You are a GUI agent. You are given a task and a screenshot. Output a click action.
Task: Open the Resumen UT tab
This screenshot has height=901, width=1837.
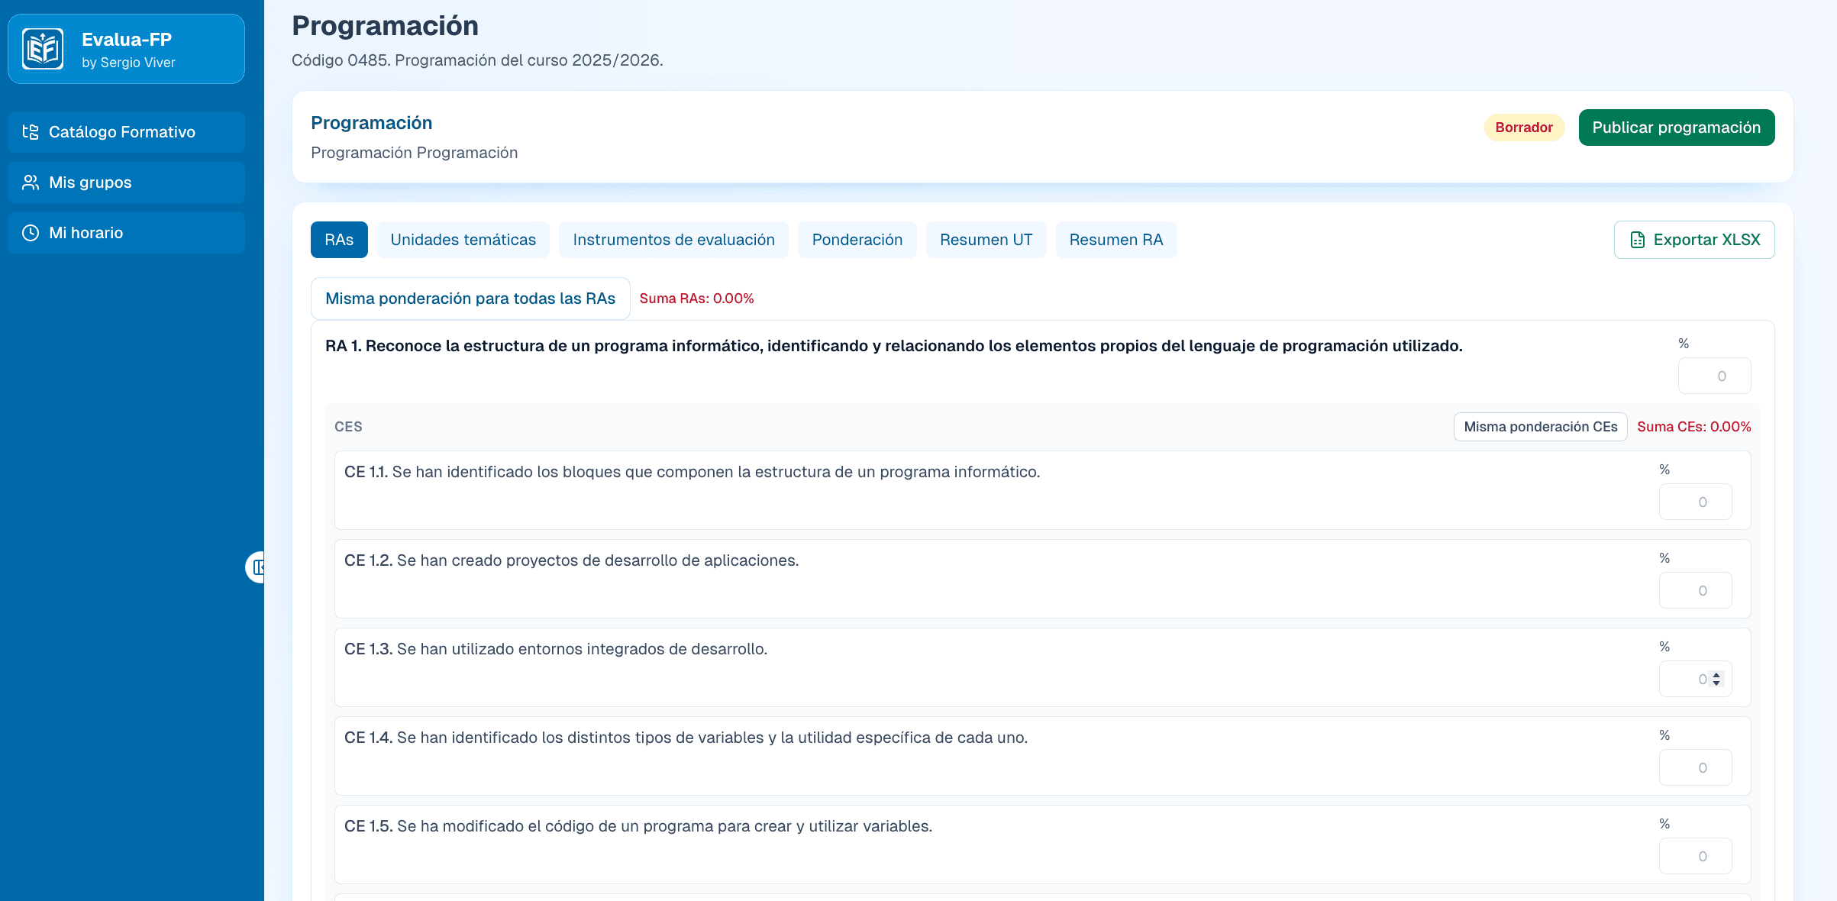coord(986,240)
